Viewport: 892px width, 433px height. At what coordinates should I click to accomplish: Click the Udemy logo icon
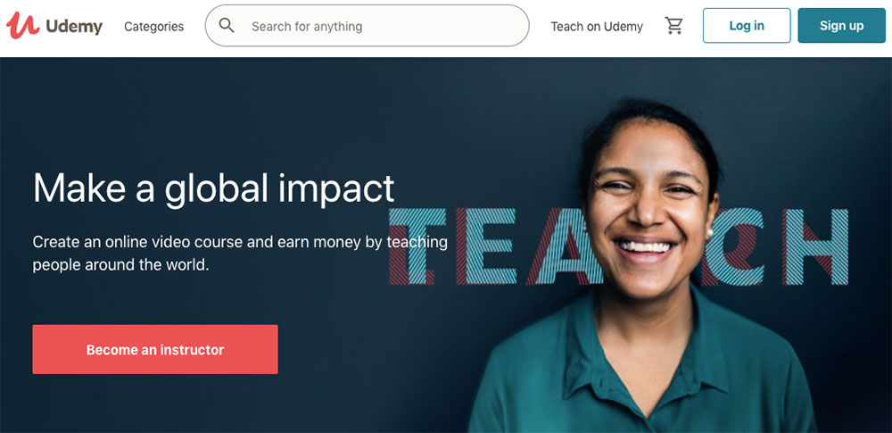[x=23, y=26]
